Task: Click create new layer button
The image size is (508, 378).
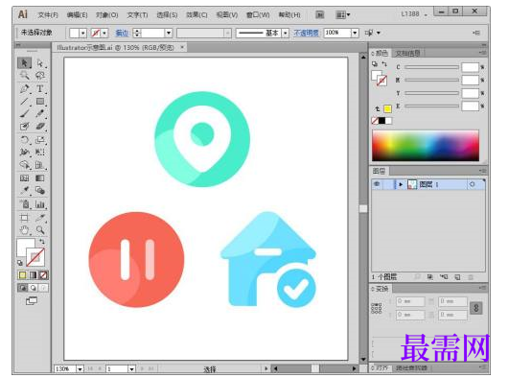Action: click(x=457, y=277)
